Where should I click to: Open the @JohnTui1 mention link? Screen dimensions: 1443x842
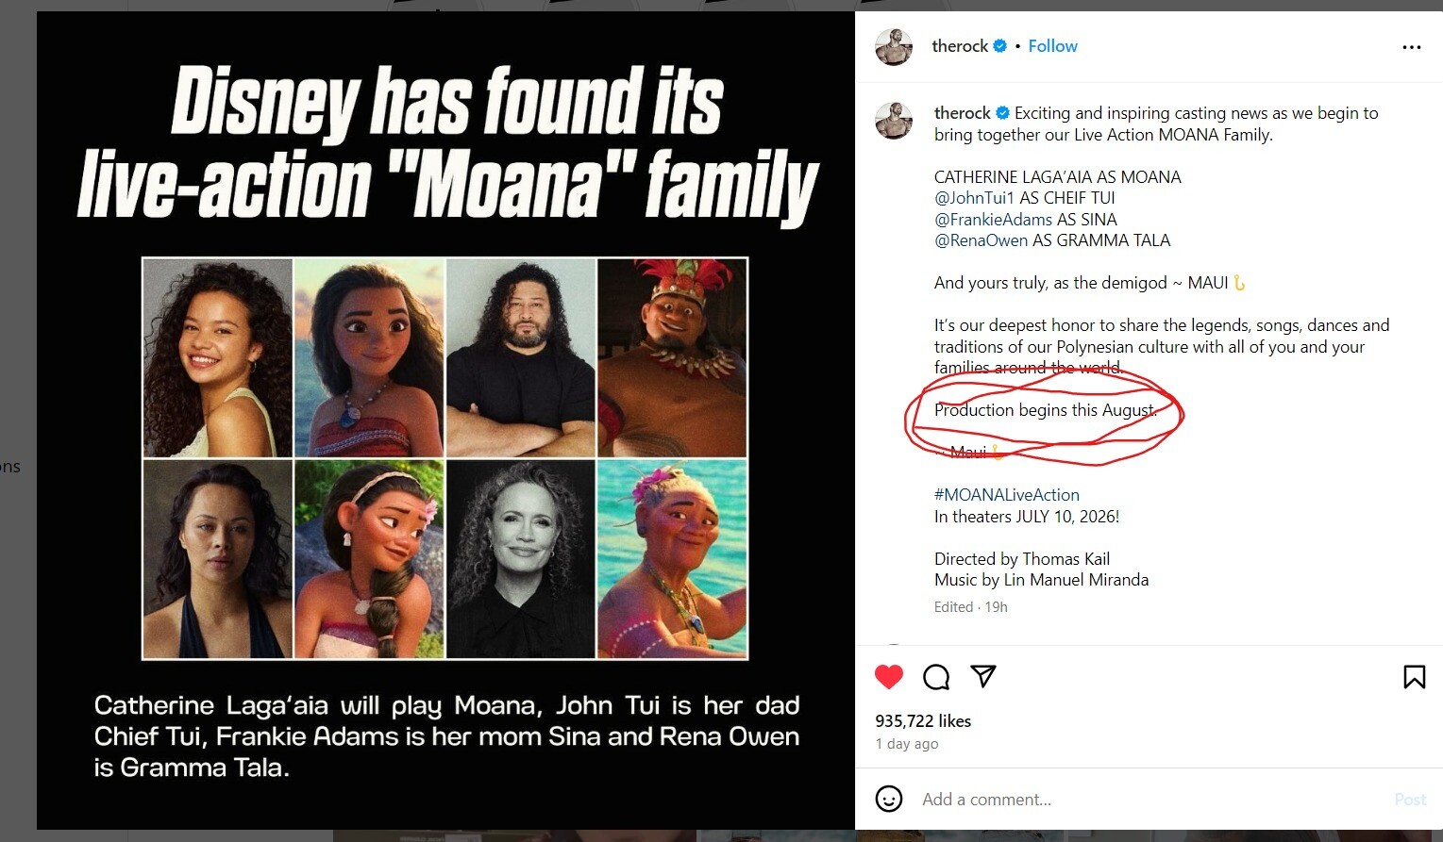tap(974, 198)
